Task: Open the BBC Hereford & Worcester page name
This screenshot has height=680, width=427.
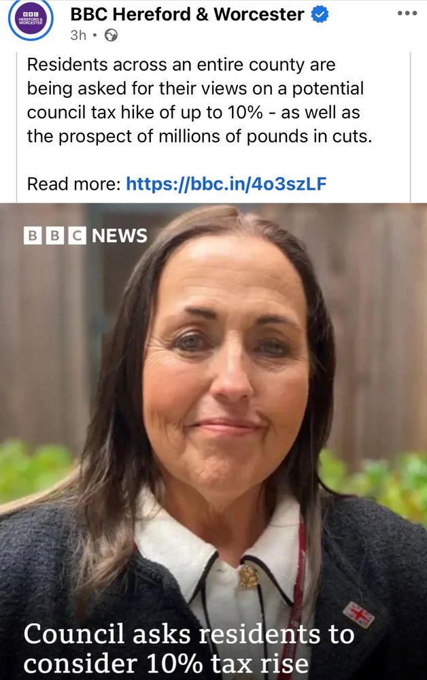Action: click(187, 14)
